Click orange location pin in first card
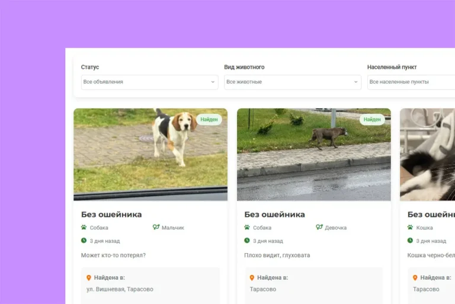455x304 pixels. pyautogui.click(x=89, y=277)
